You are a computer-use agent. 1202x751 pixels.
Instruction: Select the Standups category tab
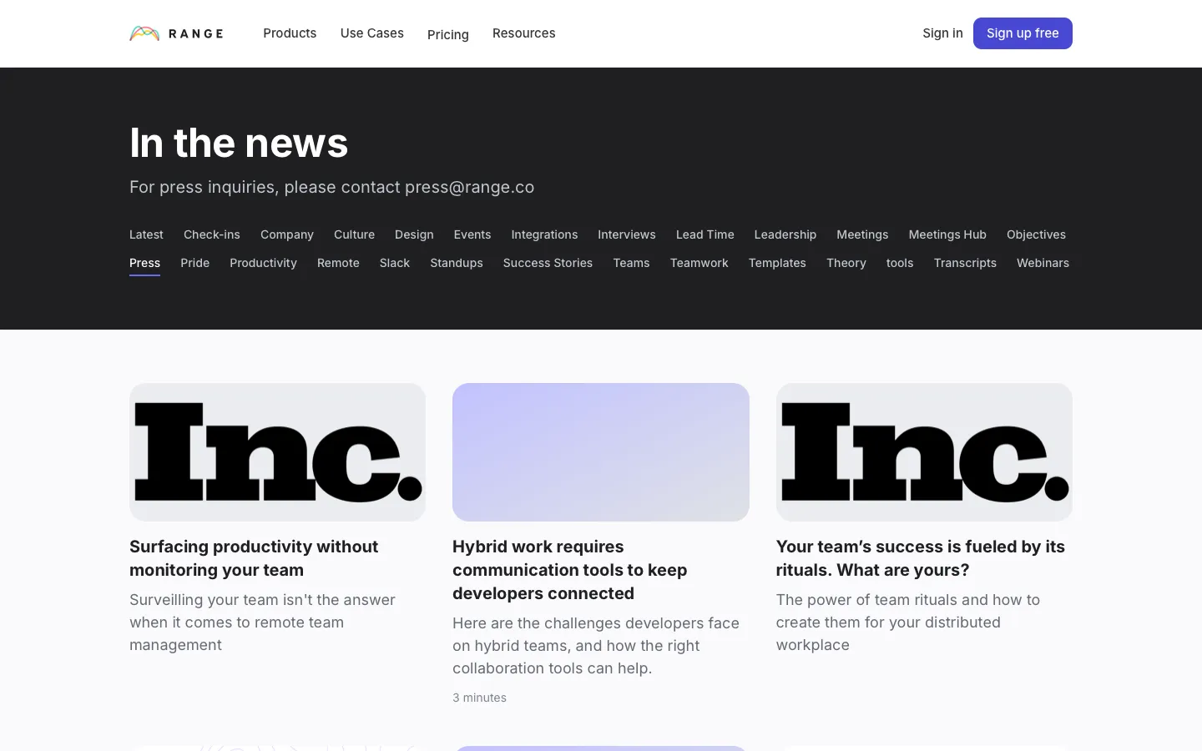[x=457, y=263]
